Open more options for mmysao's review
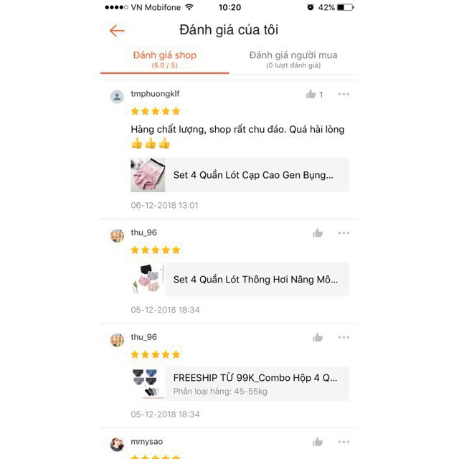The image size is (459, 459). 344,442
